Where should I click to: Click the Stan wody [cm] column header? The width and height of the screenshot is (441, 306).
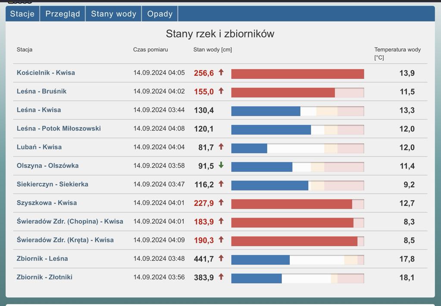coord(213,50)
